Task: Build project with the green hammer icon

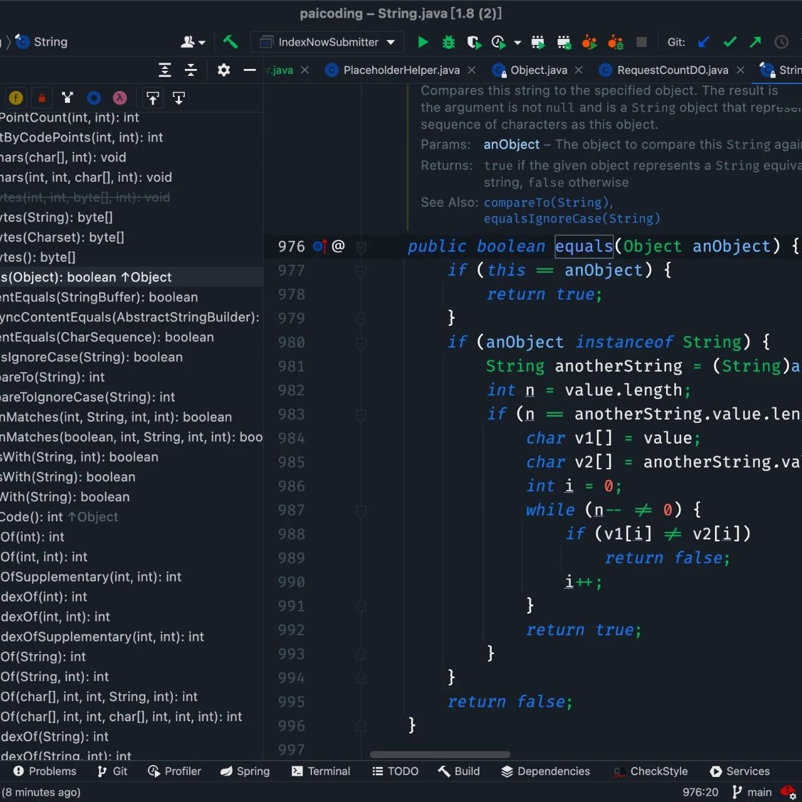Action: coord(230,42)
